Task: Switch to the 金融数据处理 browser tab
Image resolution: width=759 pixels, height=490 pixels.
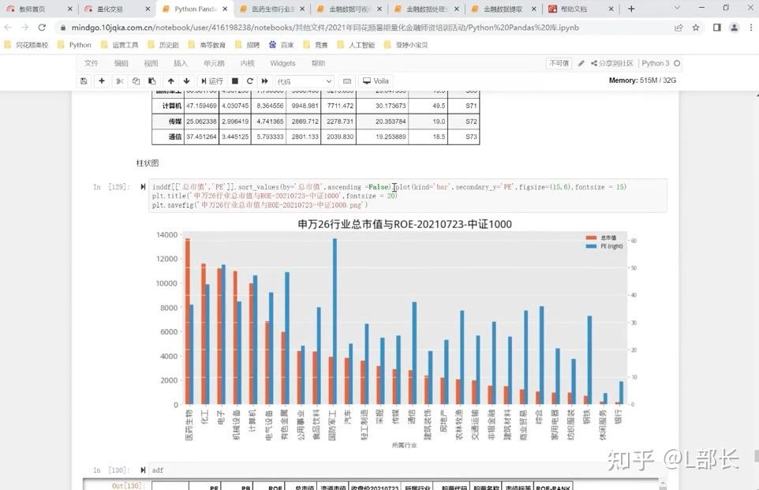Action: [428, 9]
